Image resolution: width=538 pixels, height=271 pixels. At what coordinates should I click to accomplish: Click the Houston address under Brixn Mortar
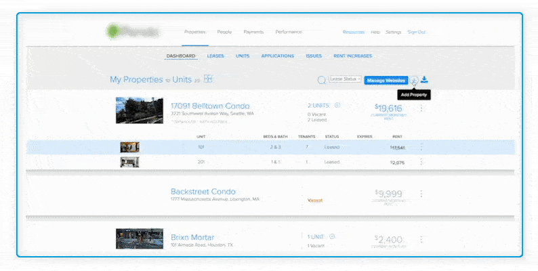click(x=202, y=245)
